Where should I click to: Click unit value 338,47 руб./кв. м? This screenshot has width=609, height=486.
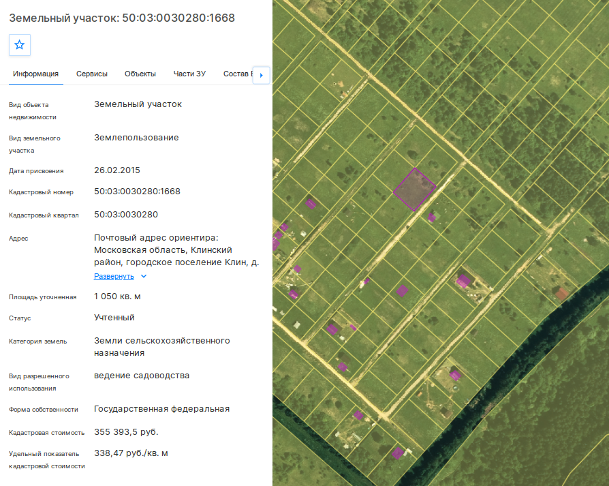[x=131, y=453]
